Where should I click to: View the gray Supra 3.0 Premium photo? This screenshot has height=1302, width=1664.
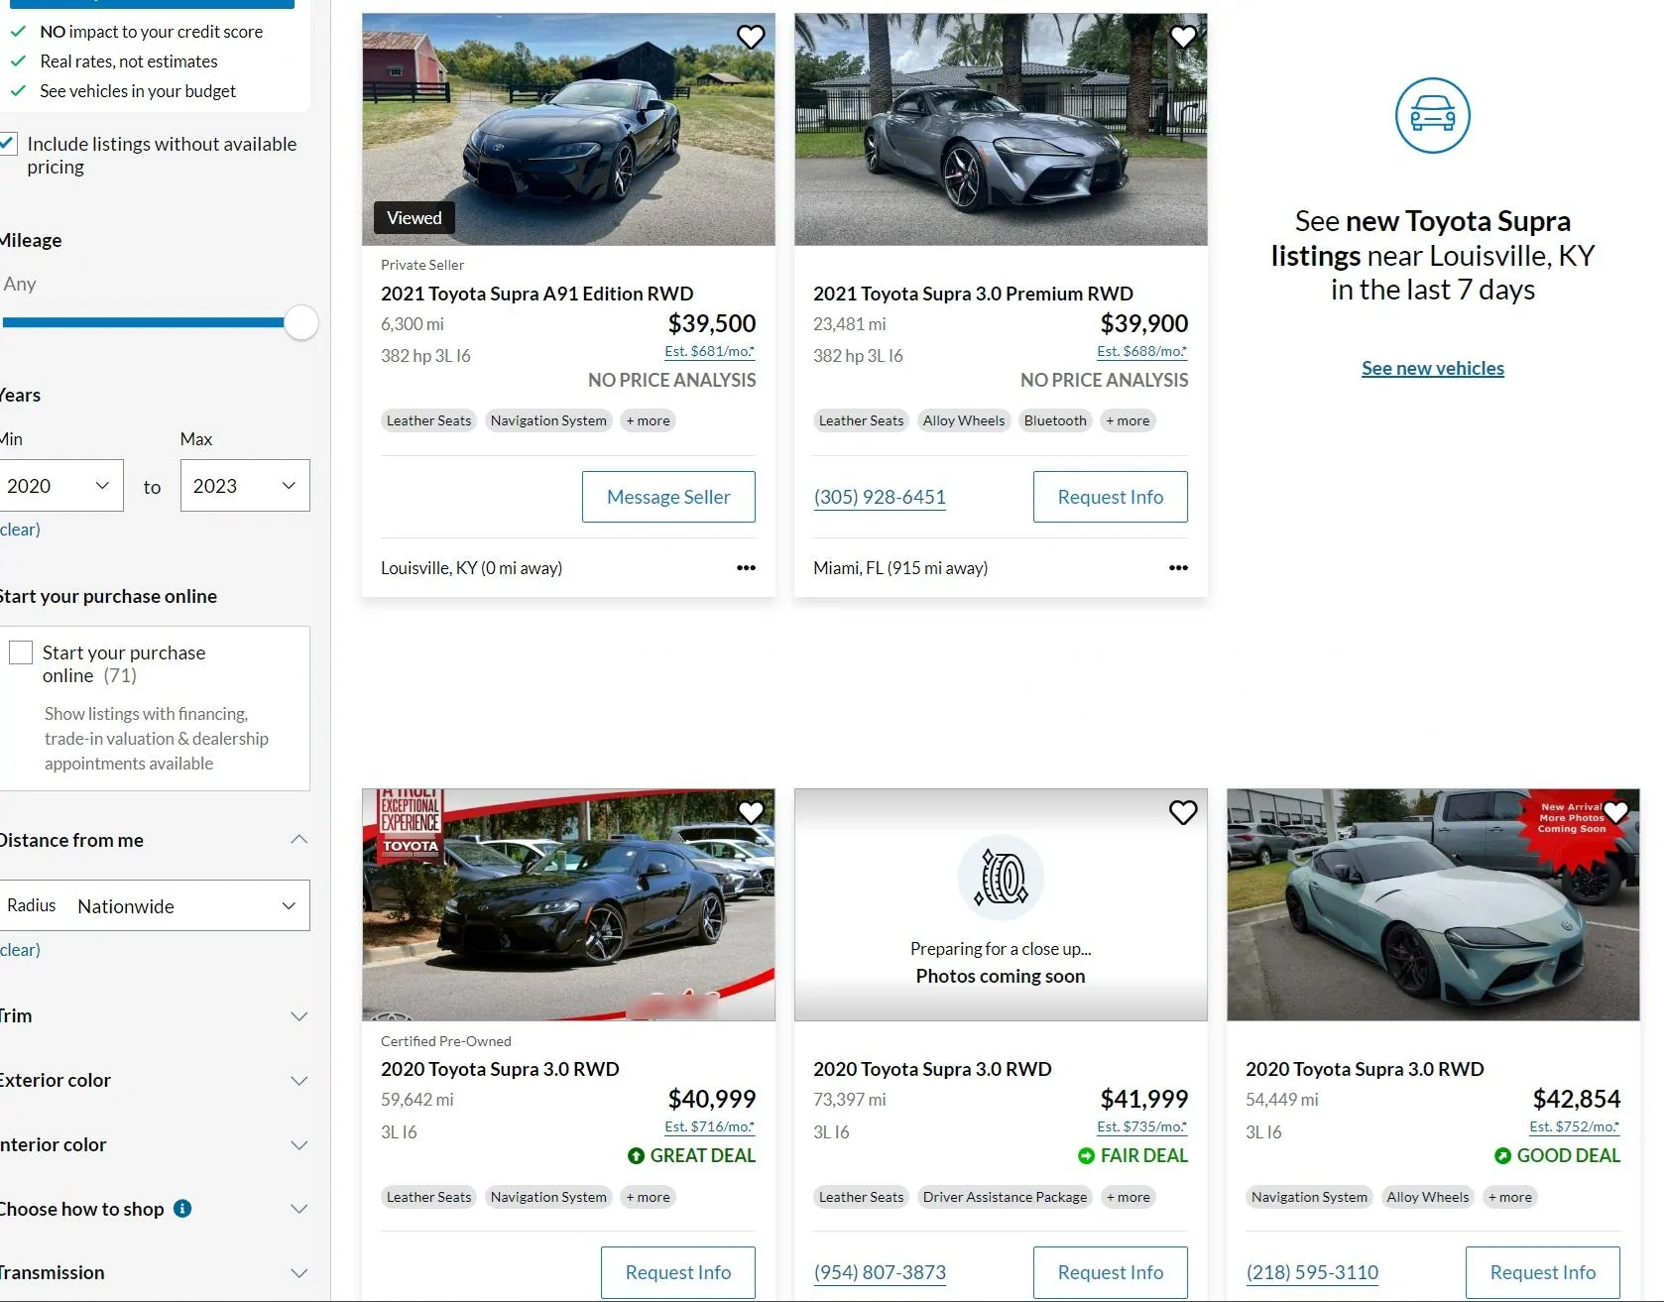tap(1001, 129)
